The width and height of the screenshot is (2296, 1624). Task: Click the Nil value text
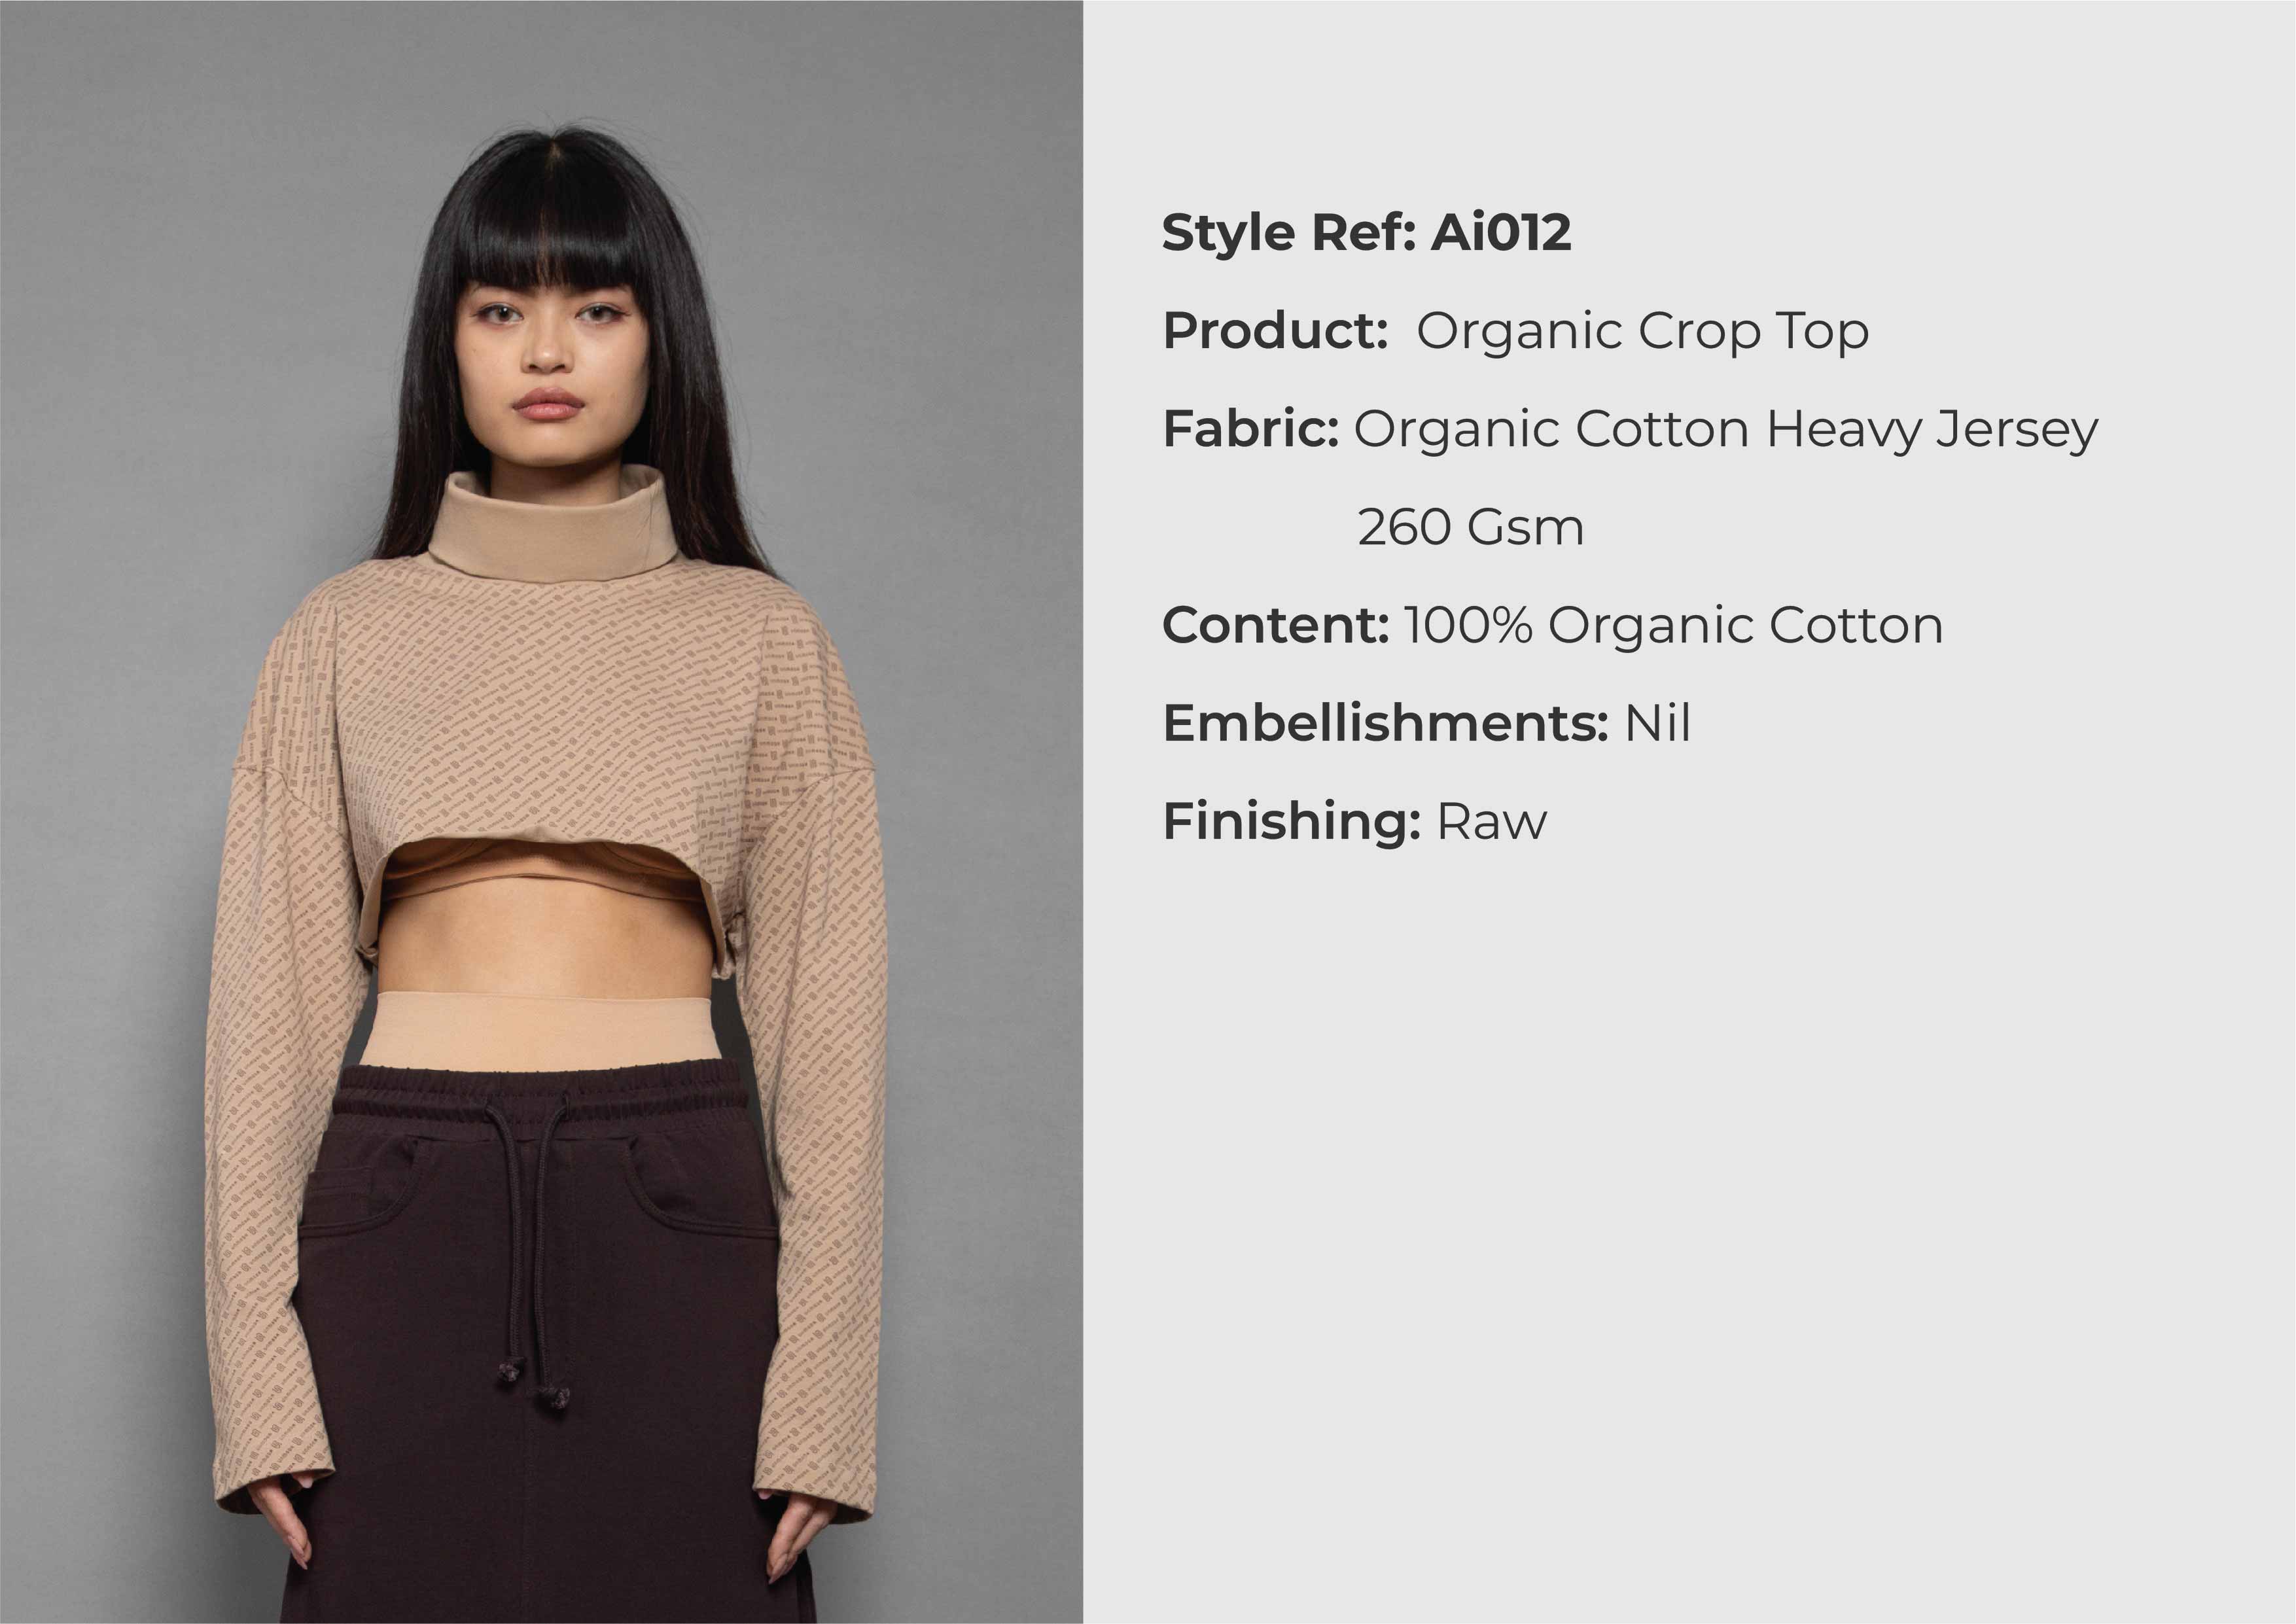click(x=1657, y=723)
